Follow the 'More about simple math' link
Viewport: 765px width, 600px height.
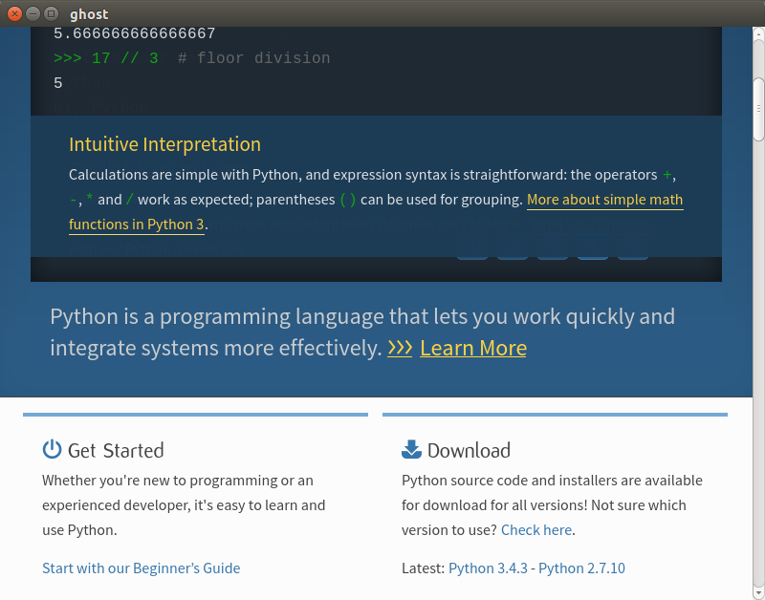(604, 200)
